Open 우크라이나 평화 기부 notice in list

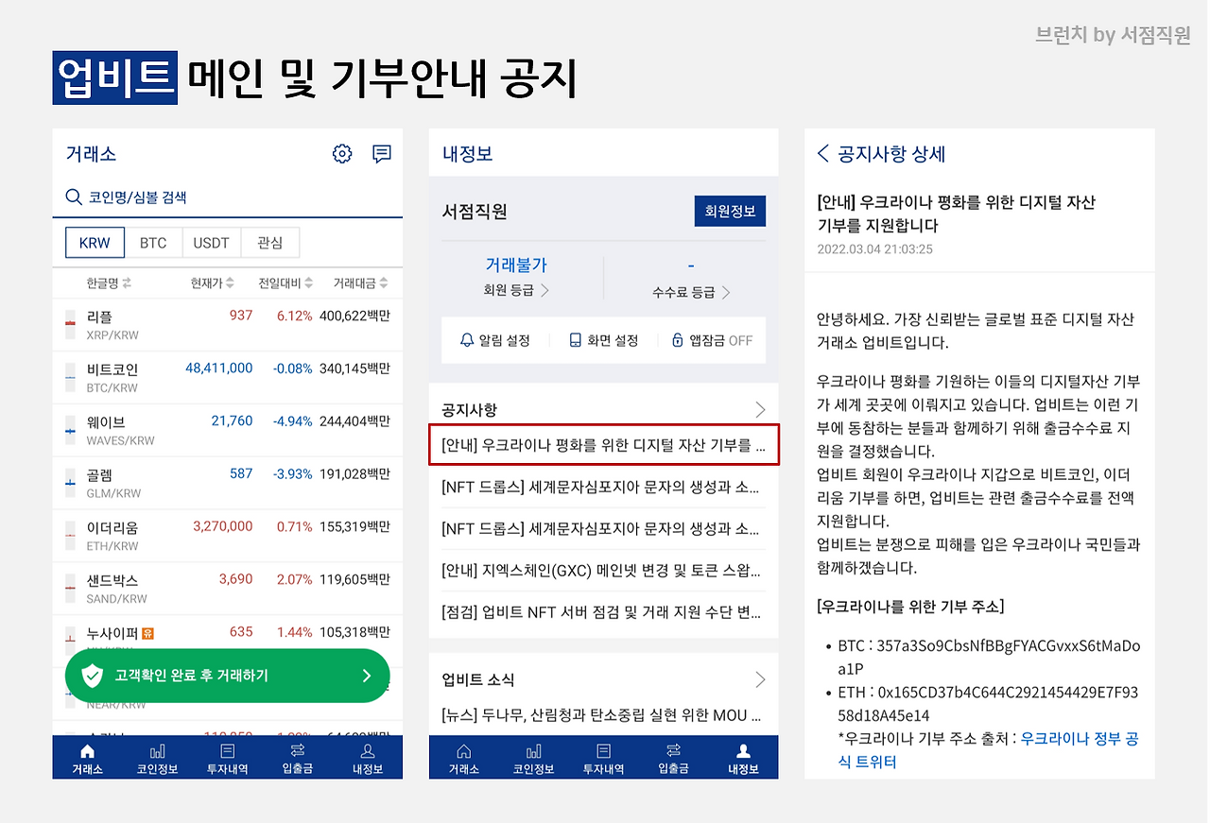604,446
